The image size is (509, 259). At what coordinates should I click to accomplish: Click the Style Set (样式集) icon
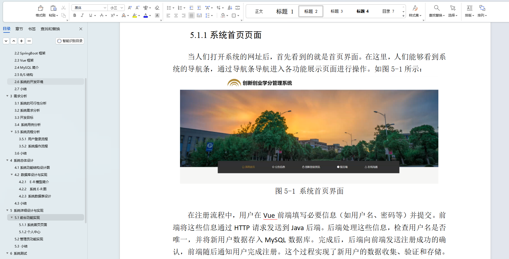(x=415, y=8)
